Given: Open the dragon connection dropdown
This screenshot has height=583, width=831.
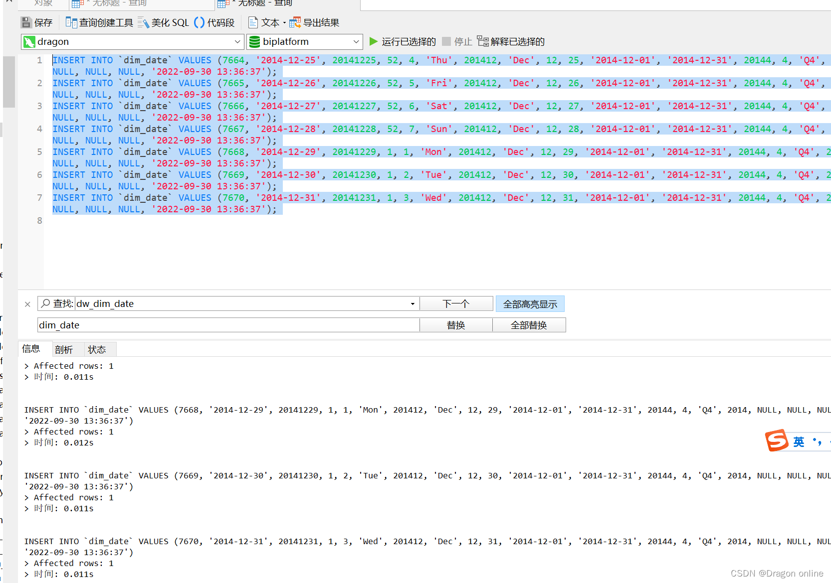Looking at the screenshot, I should (238, 42).
